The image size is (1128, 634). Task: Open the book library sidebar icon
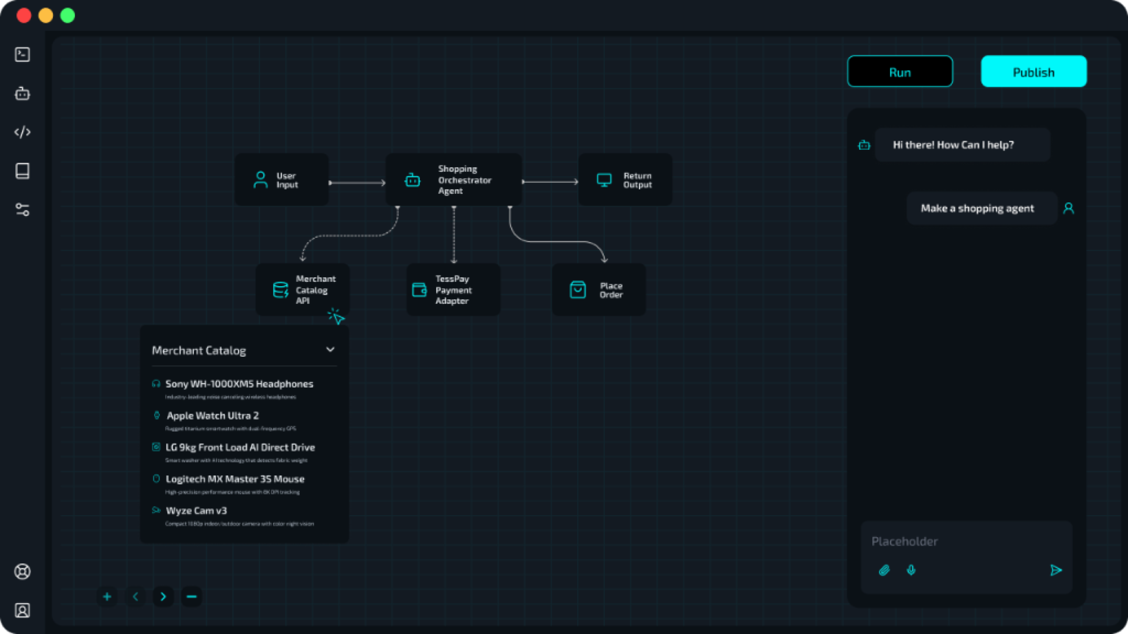22,171
